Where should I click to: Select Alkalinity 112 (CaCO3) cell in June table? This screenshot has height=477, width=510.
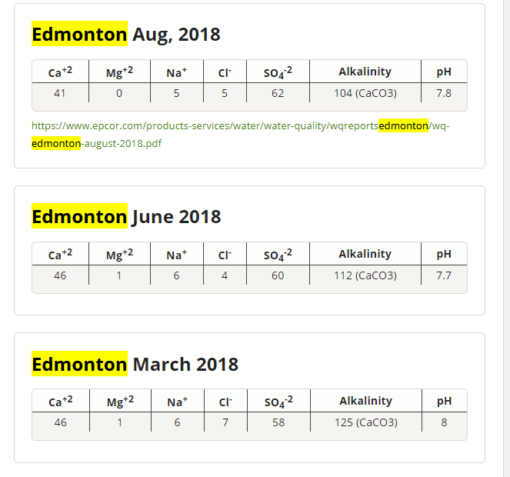coord(365,275)
